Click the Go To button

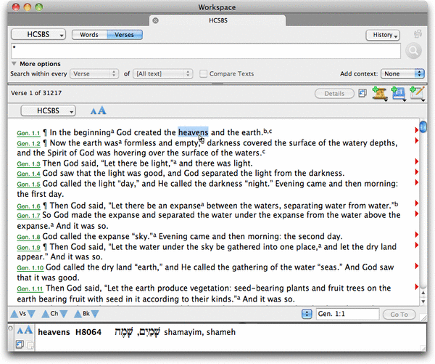(x=399, y=315)
